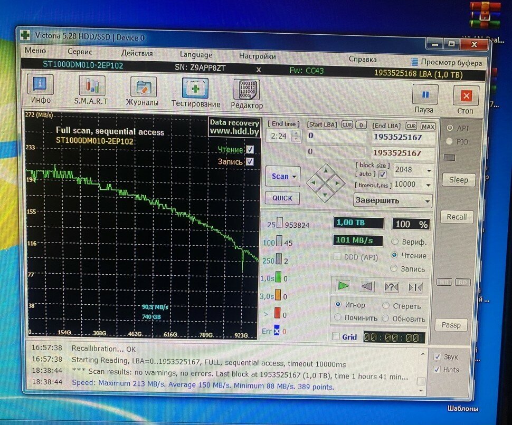Screen dimensions: 512x425
Task: Select Починить remap action
Action: click(x=338, y=317)
